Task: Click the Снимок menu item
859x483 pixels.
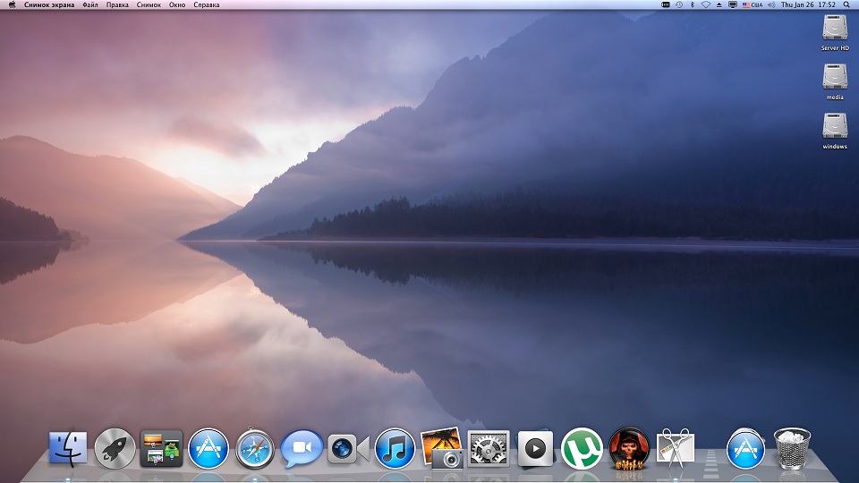Action: pyautogui.click(x=149, y=4)
